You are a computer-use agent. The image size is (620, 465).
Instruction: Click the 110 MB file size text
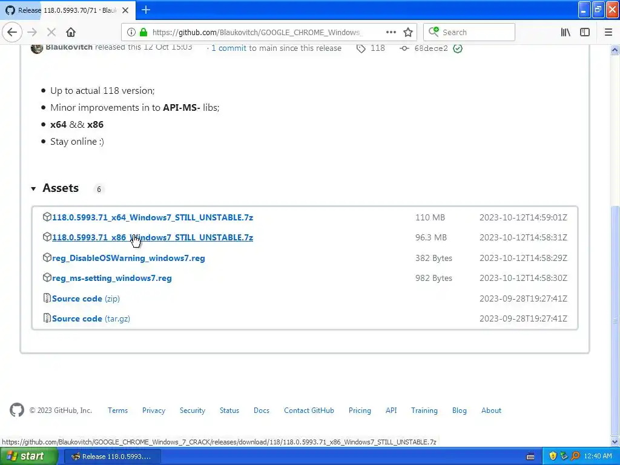tap(430, 217)
